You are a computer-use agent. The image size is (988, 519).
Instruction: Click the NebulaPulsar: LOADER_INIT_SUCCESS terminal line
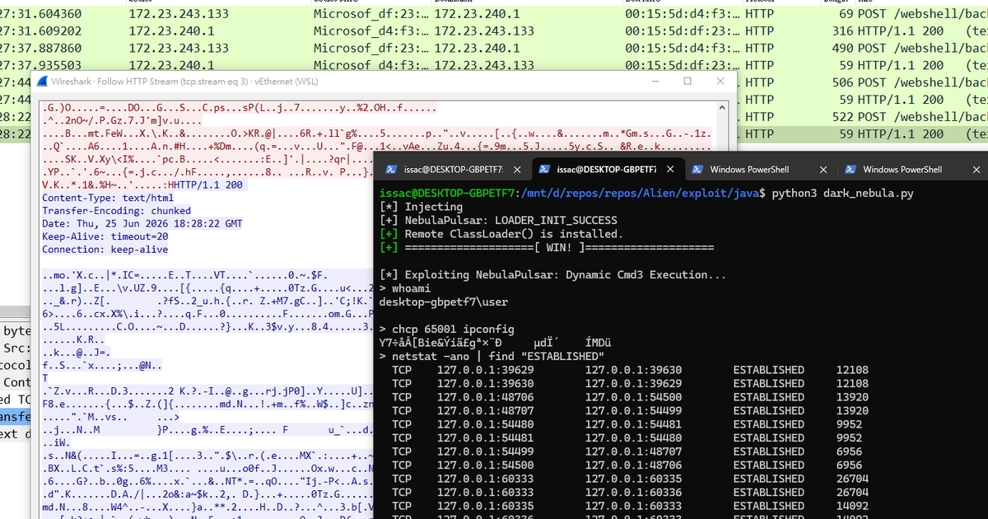[496, 220]
